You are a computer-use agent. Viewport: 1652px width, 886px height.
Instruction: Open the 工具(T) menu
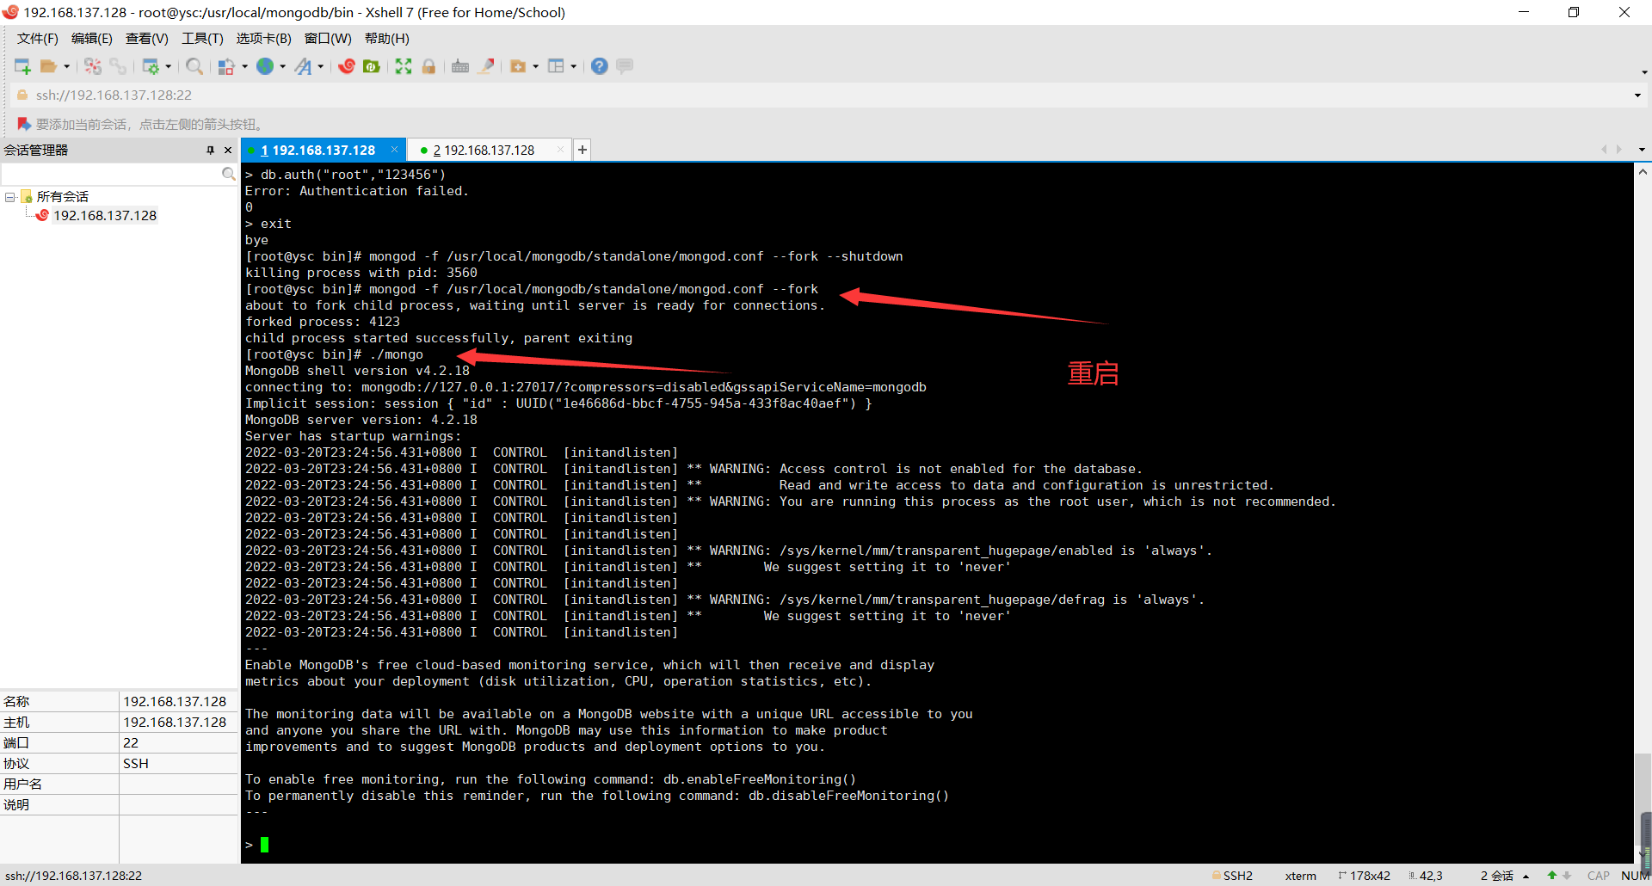(202, 39)
